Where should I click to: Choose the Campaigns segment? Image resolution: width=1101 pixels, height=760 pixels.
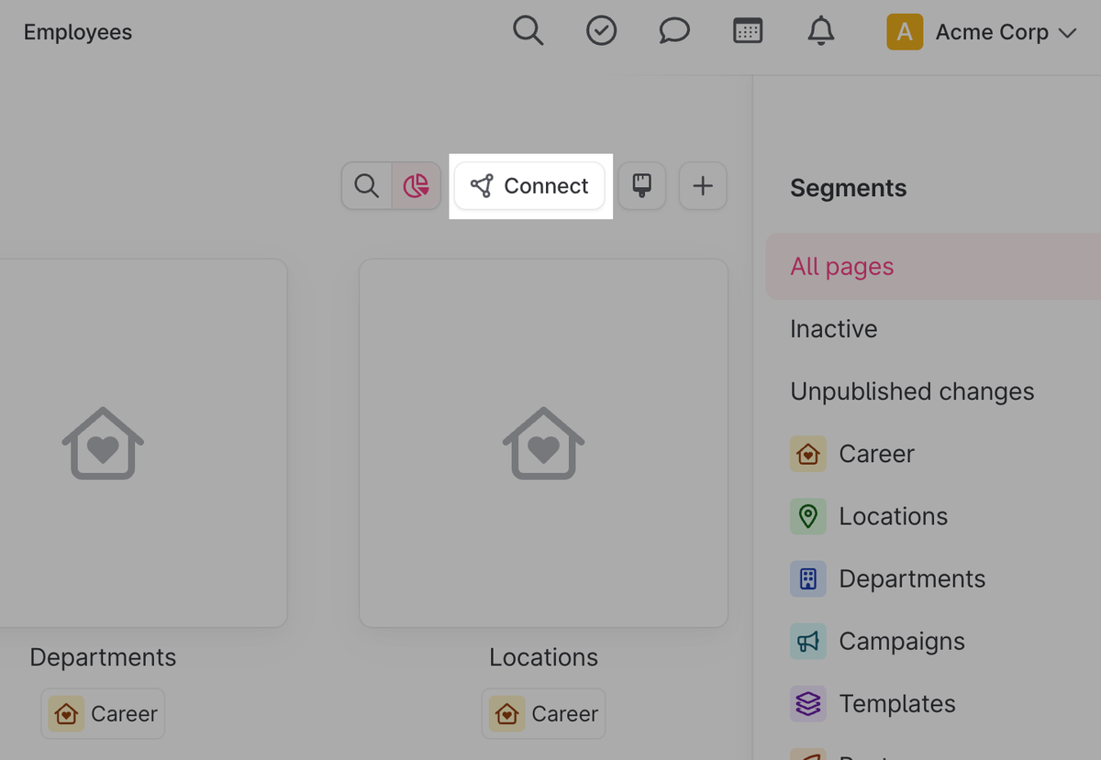[901, 641]
